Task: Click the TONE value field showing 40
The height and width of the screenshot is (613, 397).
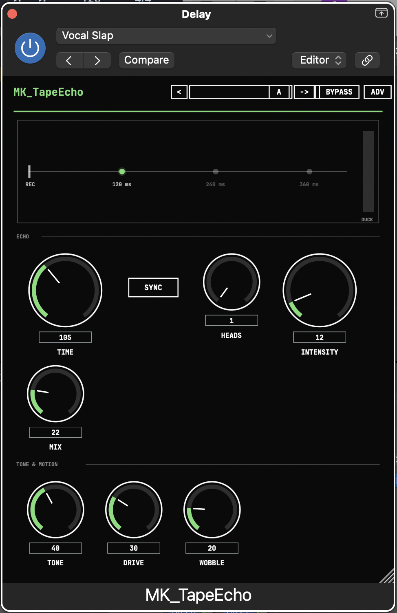Action: (x=55, y=548)
